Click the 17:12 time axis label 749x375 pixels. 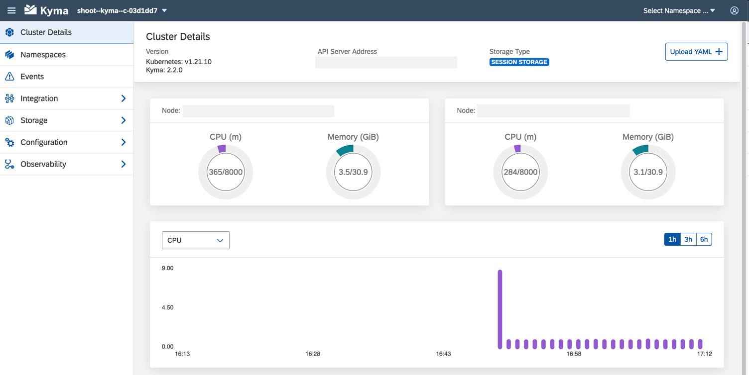[704, 354]
